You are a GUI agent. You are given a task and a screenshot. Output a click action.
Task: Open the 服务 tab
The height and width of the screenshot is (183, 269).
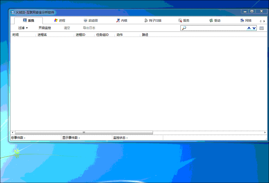point(184,20)
